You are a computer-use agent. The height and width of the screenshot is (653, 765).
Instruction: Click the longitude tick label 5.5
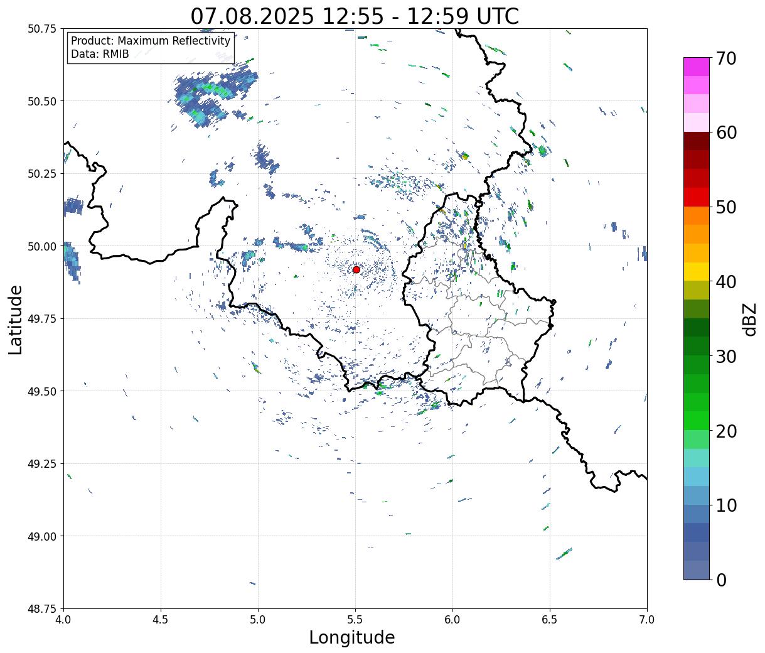(355, 620)
